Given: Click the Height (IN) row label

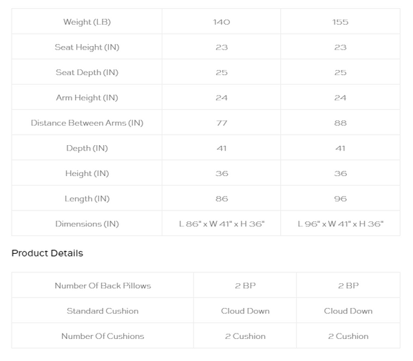Looking at the screenshot, I should (x=87, y=173).
